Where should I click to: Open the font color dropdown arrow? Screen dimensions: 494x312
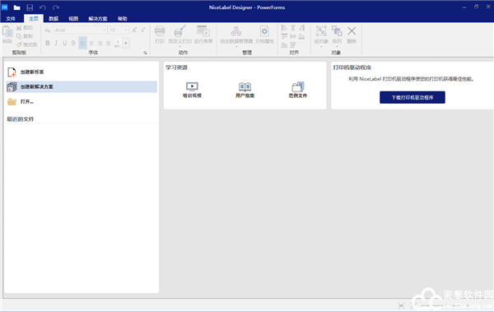coord(126,43)
